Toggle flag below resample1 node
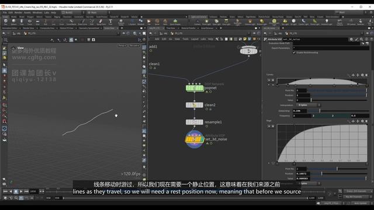 click(x=207, y=127)
